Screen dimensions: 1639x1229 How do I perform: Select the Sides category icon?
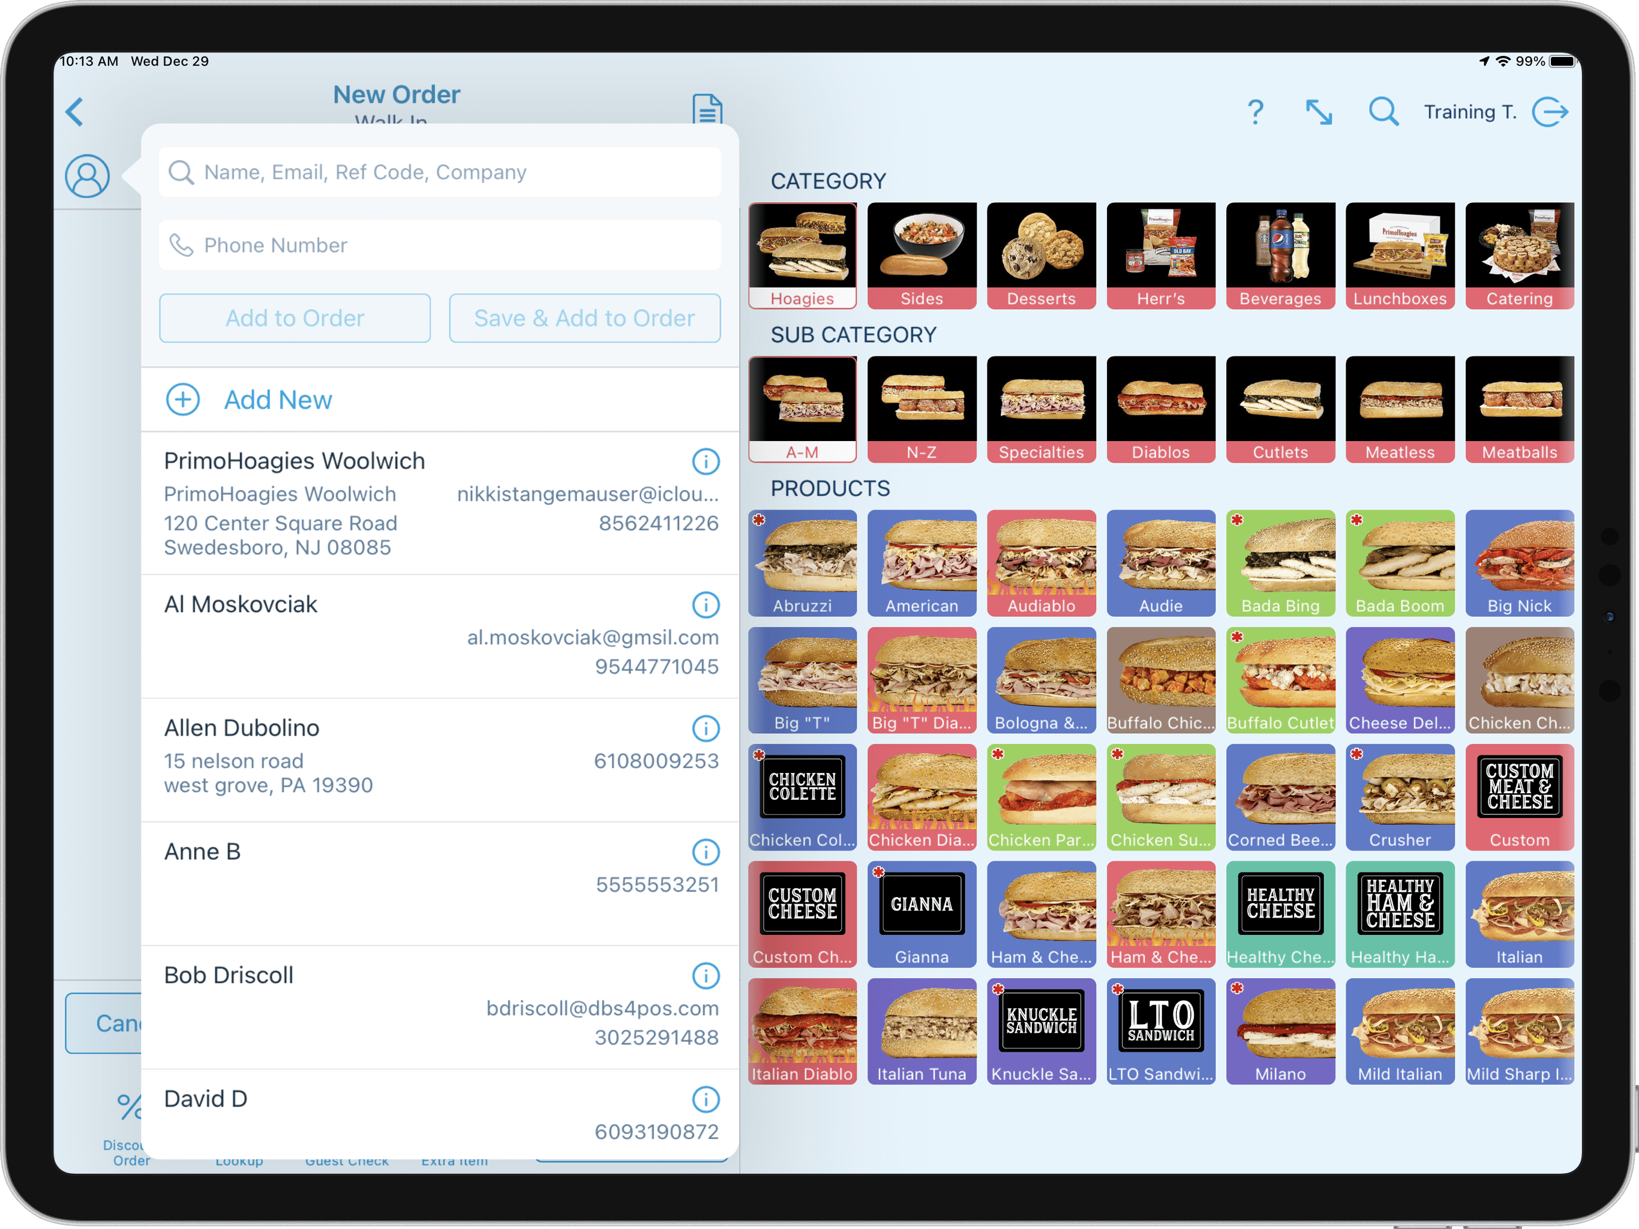click(921, 256)
